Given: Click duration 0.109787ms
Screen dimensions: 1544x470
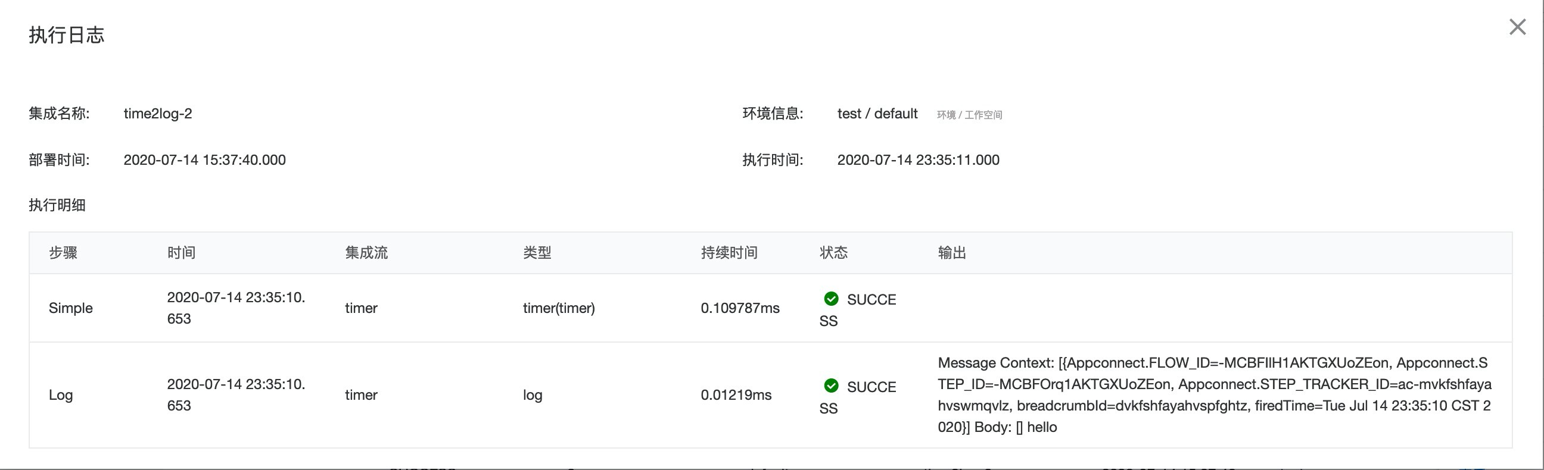Looking at the screenshot, I should click(740, 308).
